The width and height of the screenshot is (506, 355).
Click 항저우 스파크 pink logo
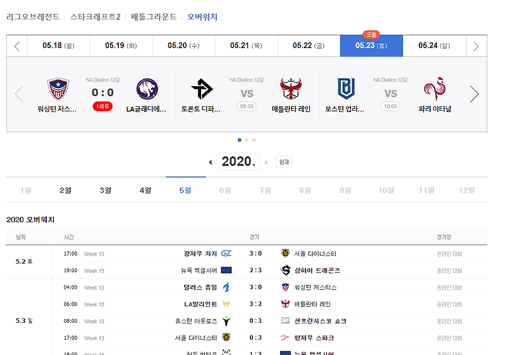(285, 337)
